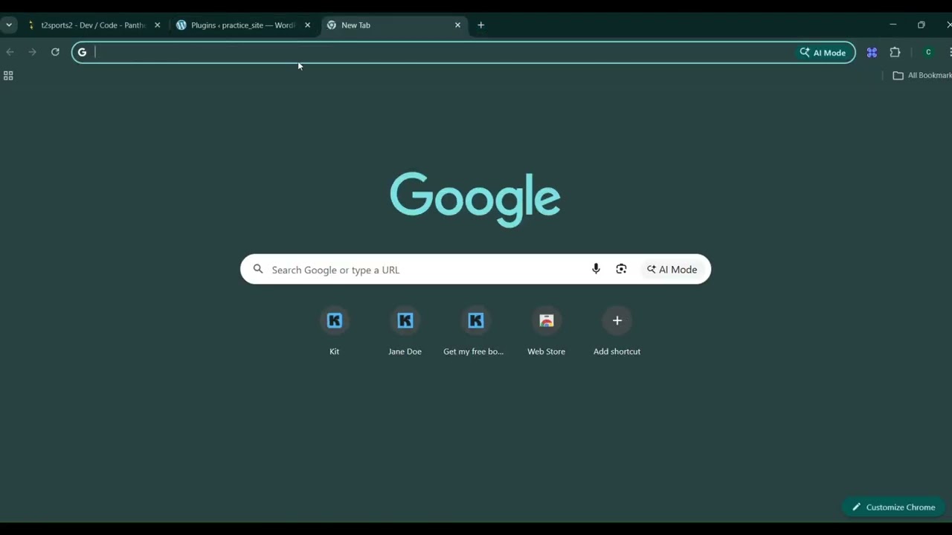Open the Kit shortcut
This screenshot has height=535, width=952.
(334, 331)
